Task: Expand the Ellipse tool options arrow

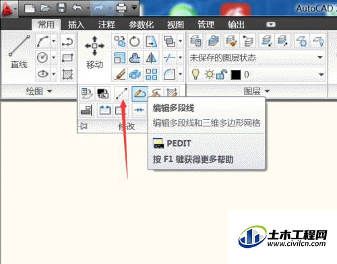Action: pyautogui.click(x=54, y=73)
